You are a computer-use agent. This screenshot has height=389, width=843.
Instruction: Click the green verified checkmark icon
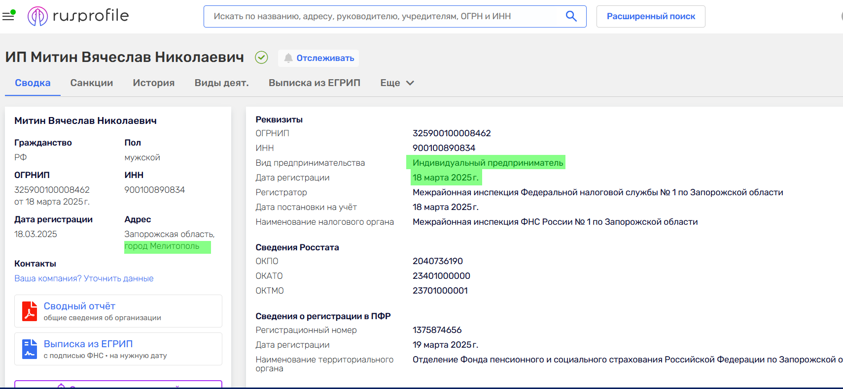click(261, 58)
